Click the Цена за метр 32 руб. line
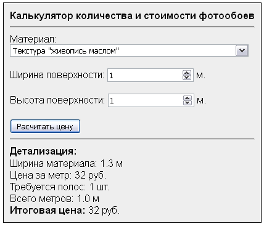Image resolution: width=264 pixels, height=226 pixels. click(58, 176)
